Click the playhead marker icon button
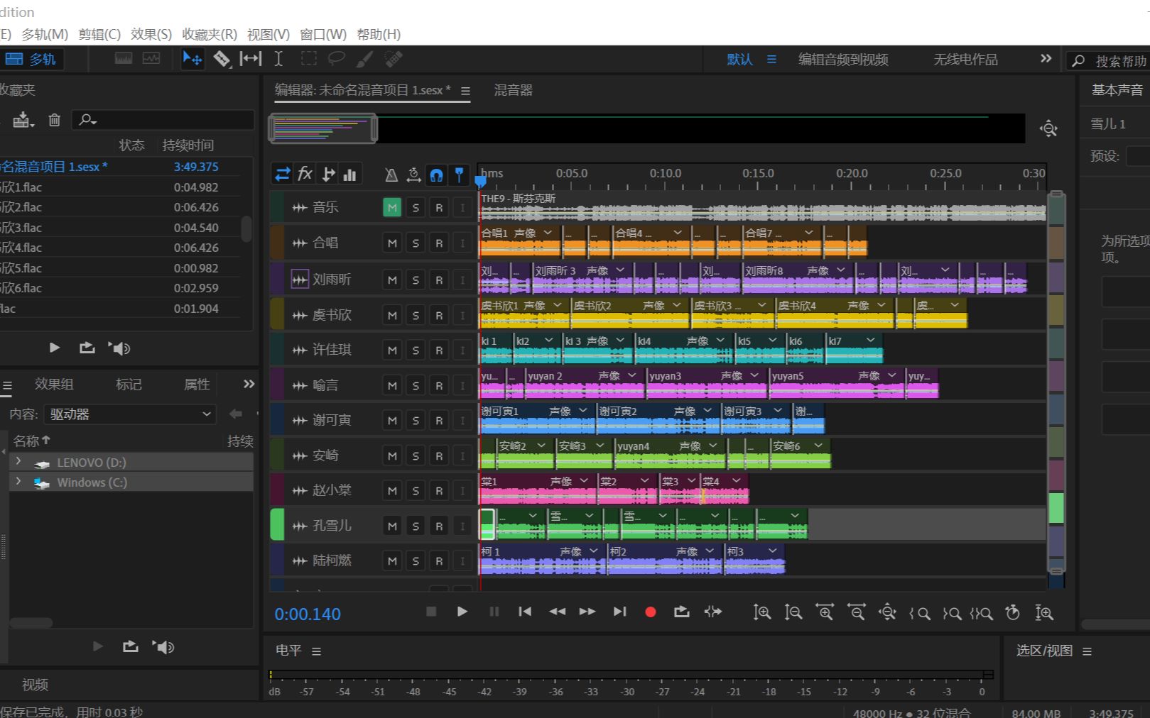This screenshot has height=718, width=1150. [x=459, y=175]
